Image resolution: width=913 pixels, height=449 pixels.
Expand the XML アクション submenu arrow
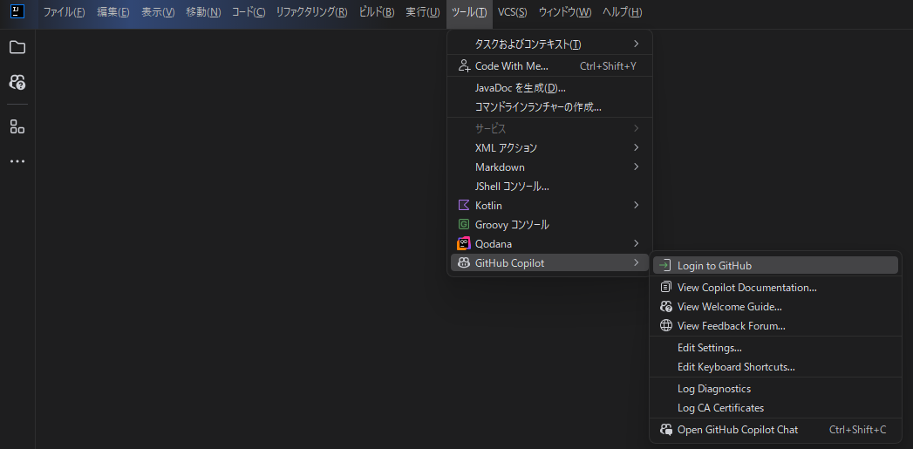(x=637, y=147)
